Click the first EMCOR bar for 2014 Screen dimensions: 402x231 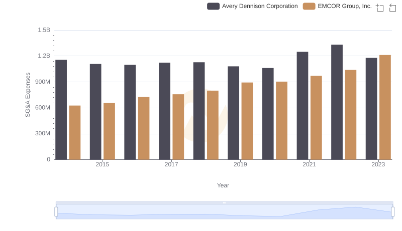click(x=75, y=132)
